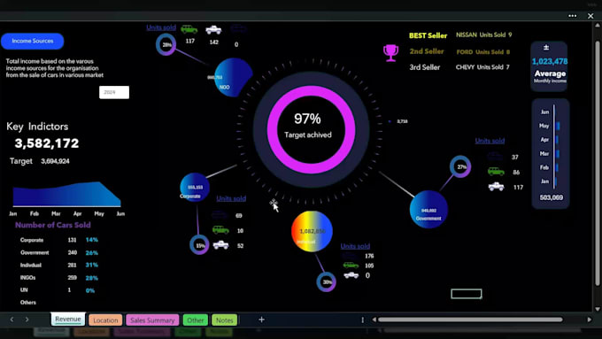
Task: Switch to the Location sheet tab
Action: click(x=105, y=320)
